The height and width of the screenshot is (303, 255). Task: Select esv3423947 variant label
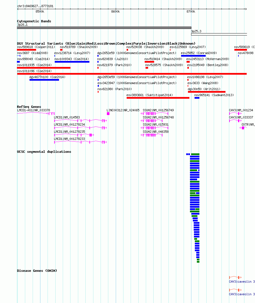point(137,83)
